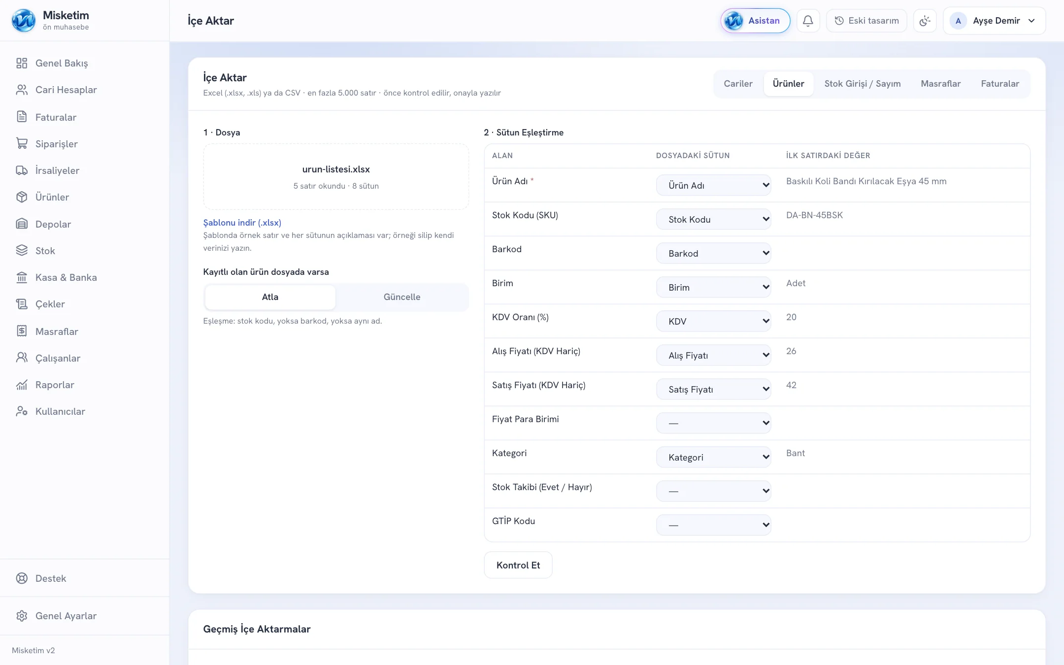Click the Çalışanlar person icon
This screenshot has width=1064, height=665.
coord(22,358)
